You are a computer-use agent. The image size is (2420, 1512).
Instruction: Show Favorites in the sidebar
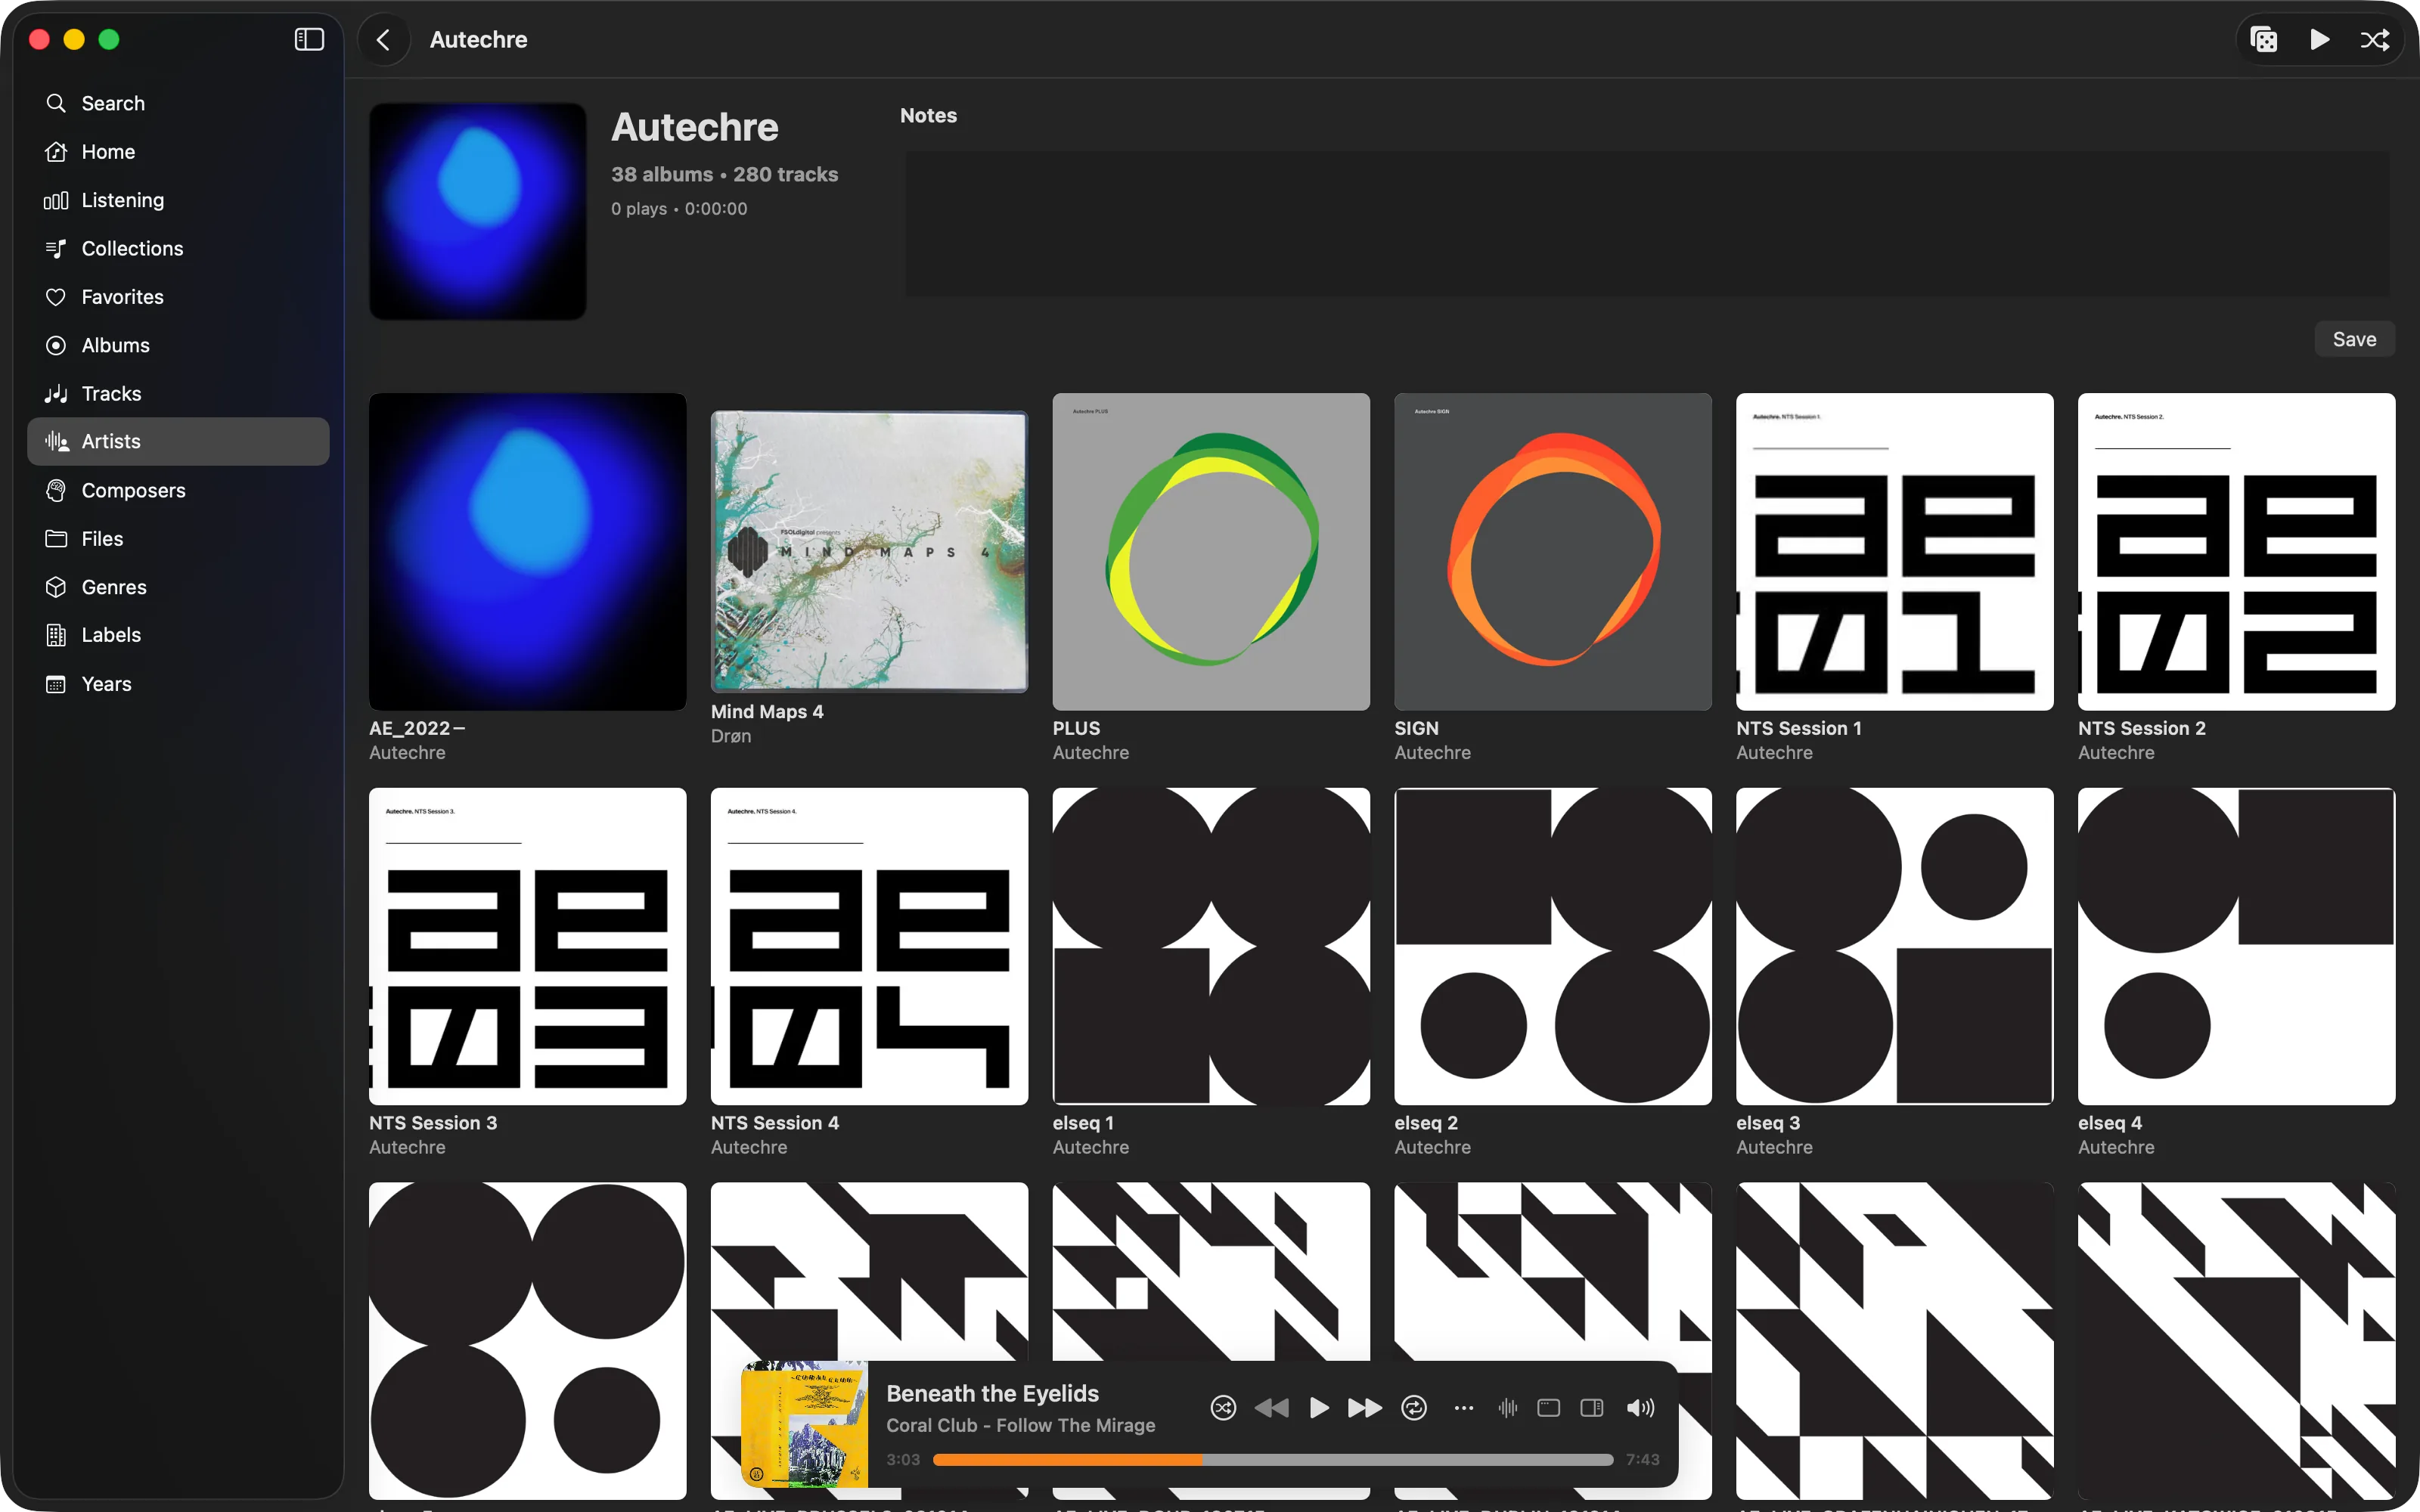click(x=178, y=297)
